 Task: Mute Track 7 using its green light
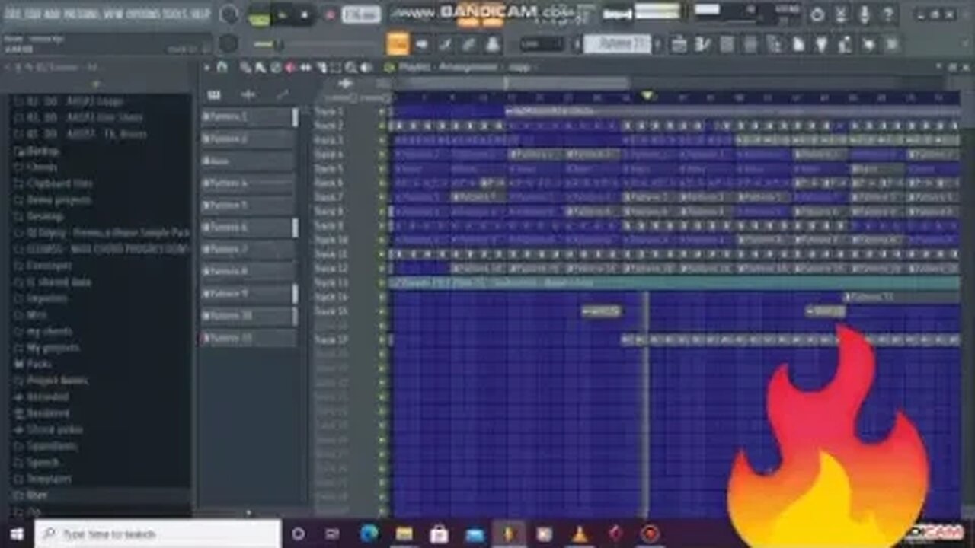(x=383, y=197)
